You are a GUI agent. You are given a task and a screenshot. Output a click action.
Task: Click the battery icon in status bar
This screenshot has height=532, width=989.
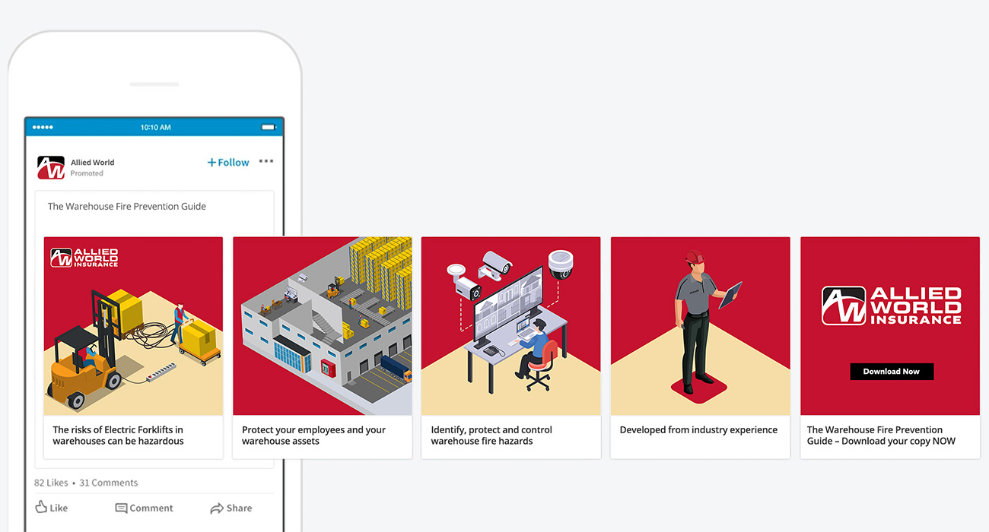tap(268, 127)
